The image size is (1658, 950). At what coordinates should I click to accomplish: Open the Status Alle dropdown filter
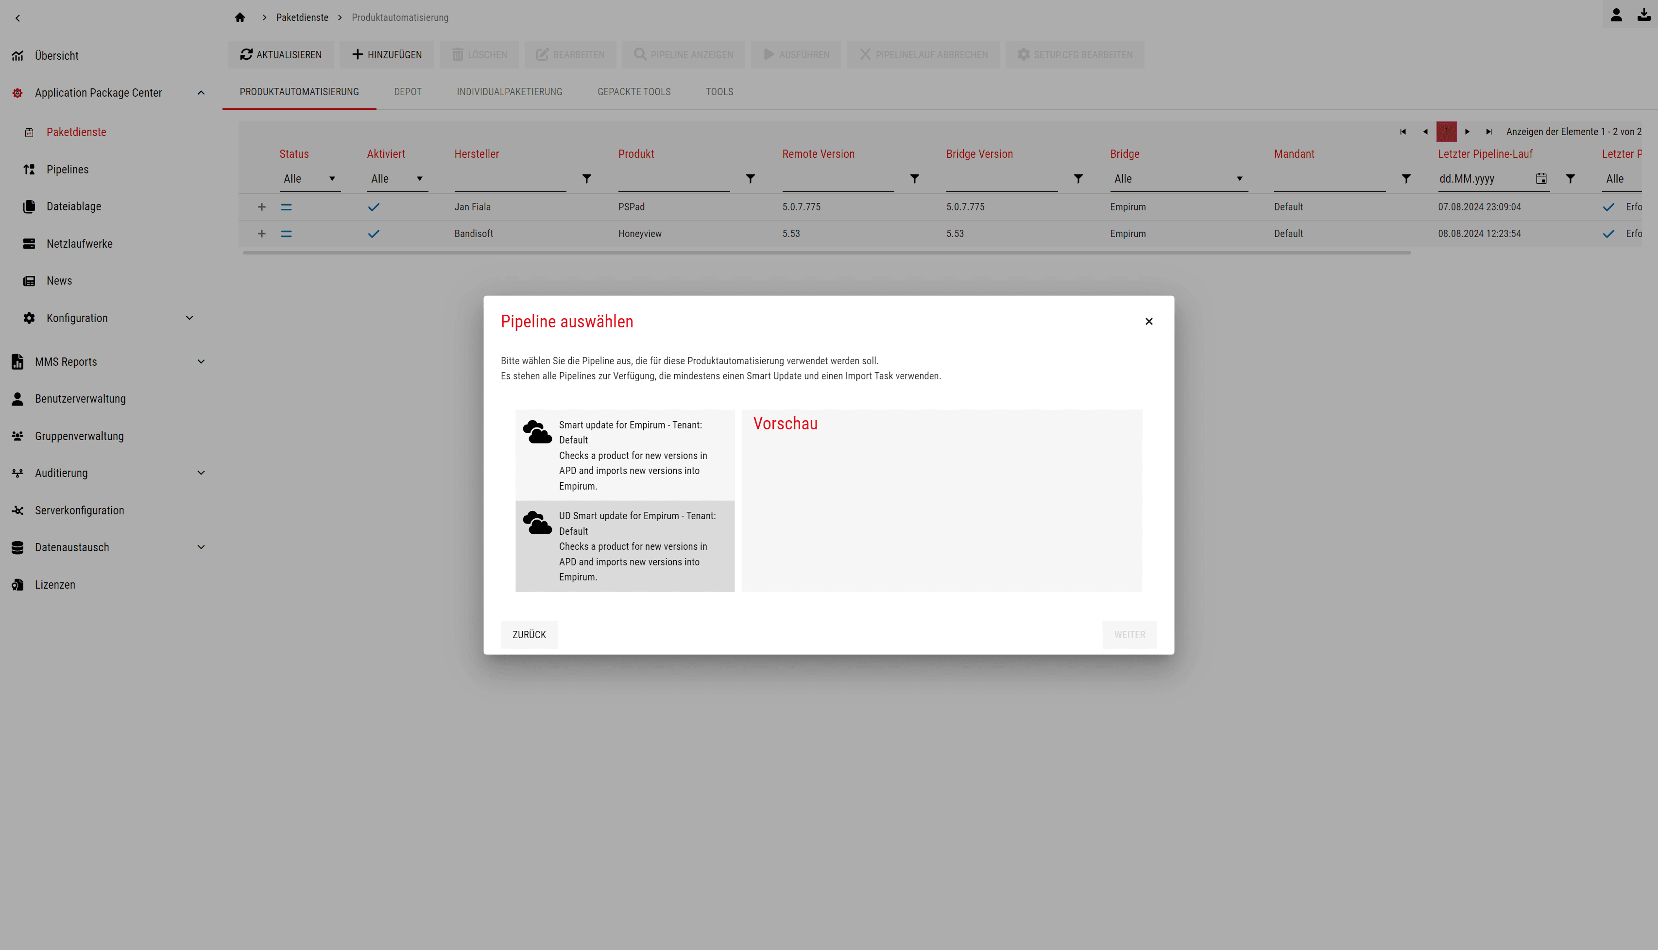click(309, 179)
